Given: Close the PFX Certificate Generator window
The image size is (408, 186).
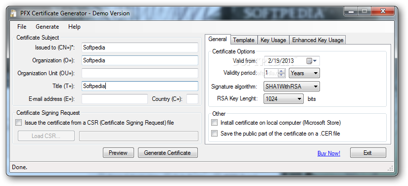Looking at the screenshot, I should pos(382,11).
